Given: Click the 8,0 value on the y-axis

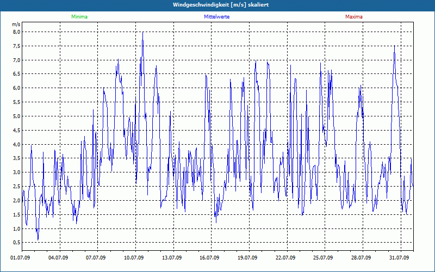Looking at the screenshot, I should click(16, 32).
